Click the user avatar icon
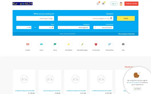Viewport: 151px width, 94px height. 121,4
